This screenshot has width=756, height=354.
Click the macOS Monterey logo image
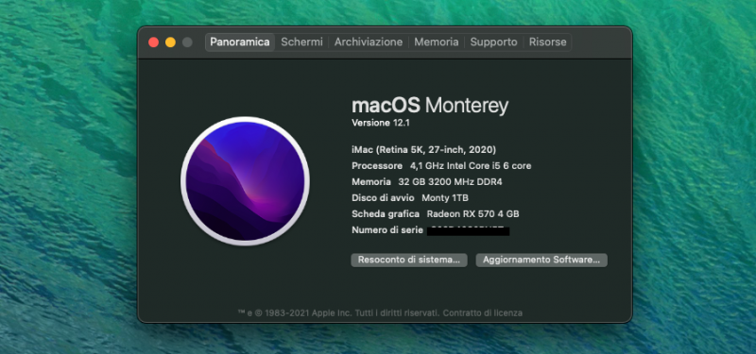pos(246,181)
